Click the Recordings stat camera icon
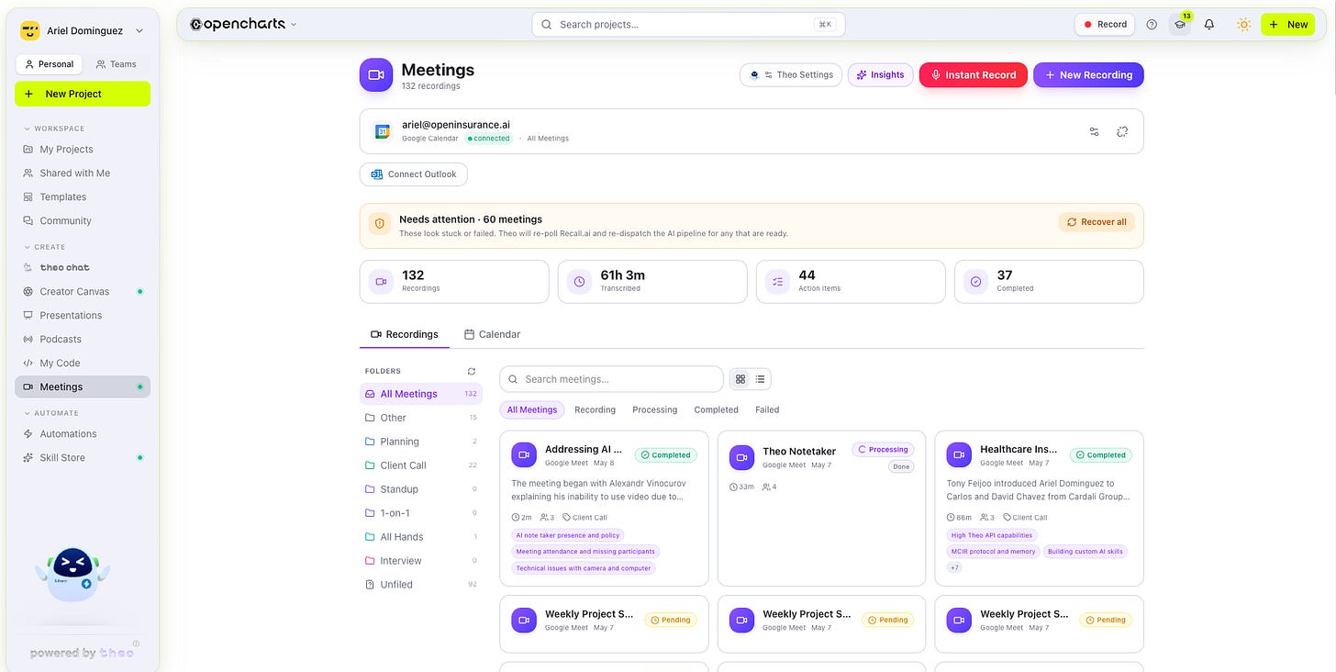The height and width of the screenshot is (672, 1336). (x=381, y=282)
